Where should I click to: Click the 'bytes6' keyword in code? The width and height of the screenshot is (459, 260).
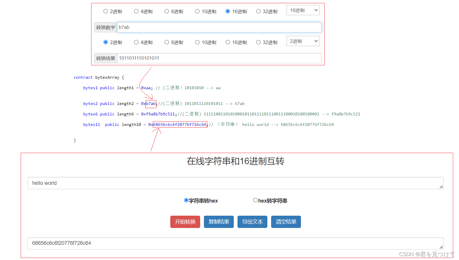(x=90, y=114)
